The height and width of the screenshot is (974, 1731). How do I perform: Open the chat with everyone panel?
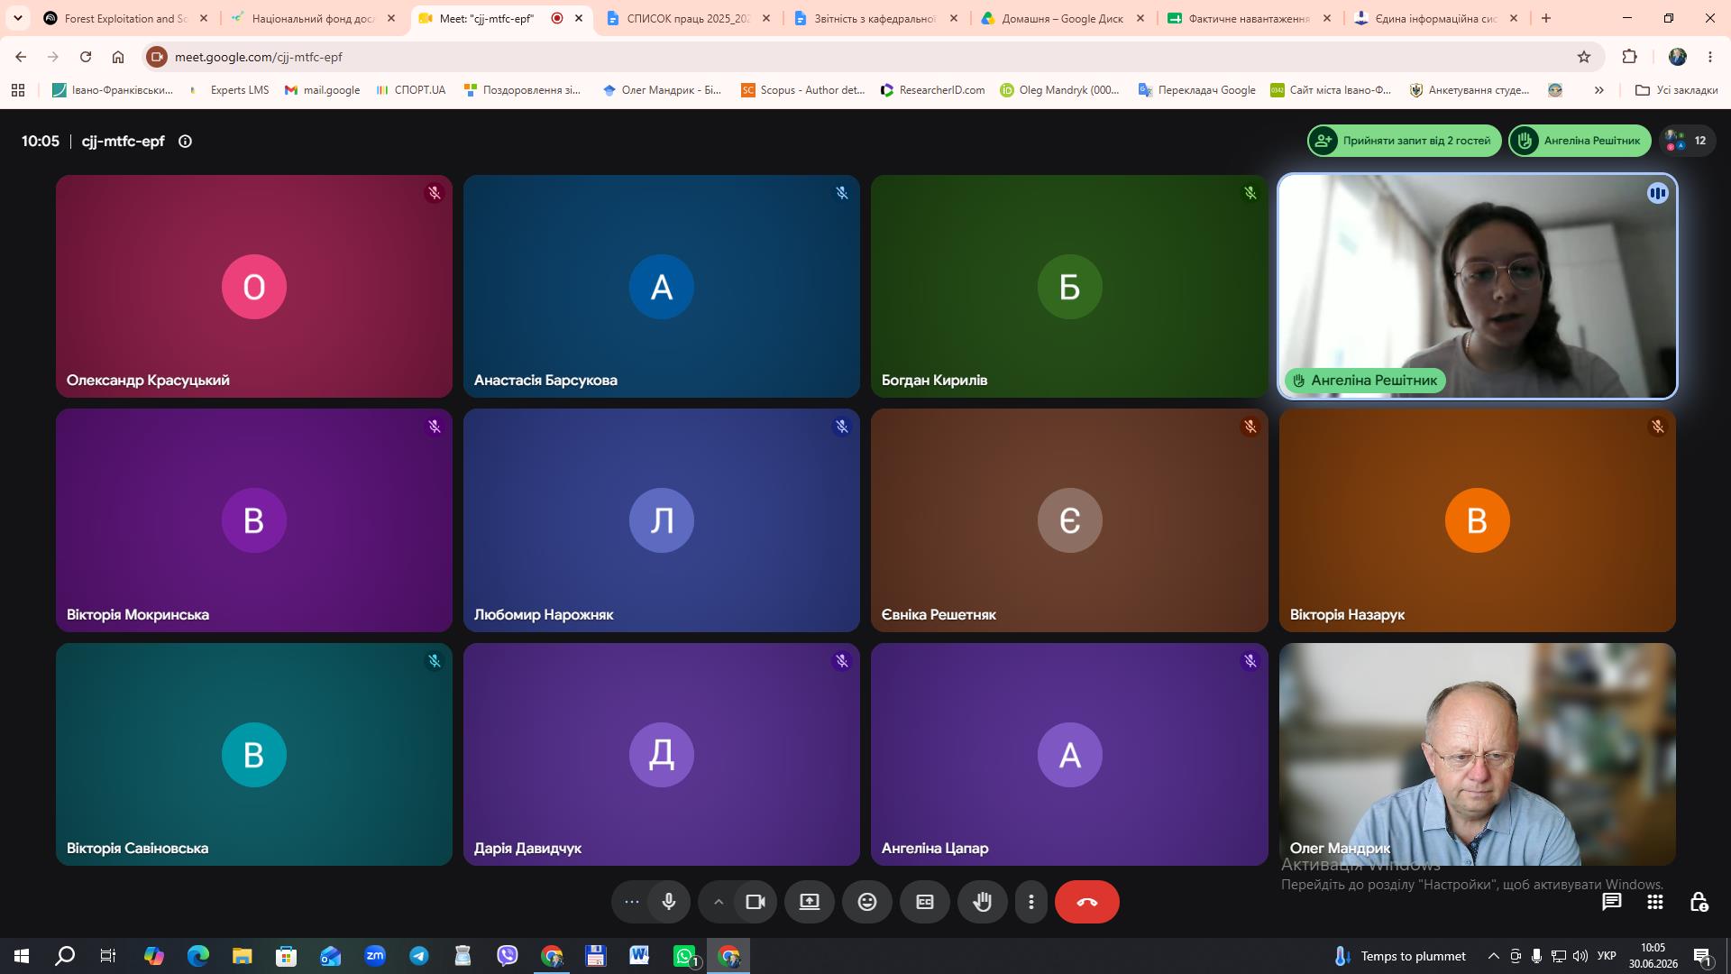pos(1611,902)
